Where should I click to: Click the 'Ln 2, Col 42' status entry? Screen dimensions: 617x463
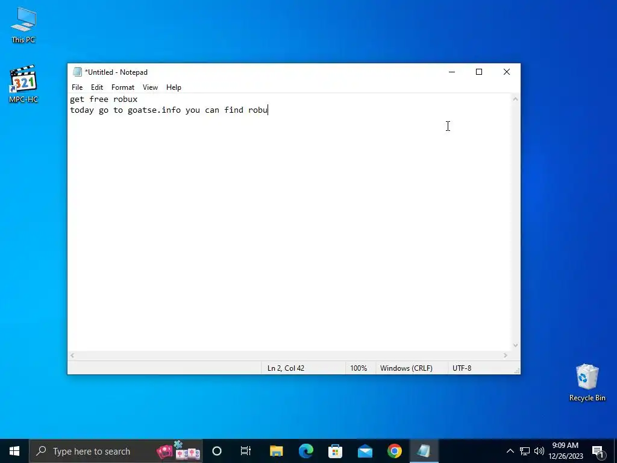[286, 368]
